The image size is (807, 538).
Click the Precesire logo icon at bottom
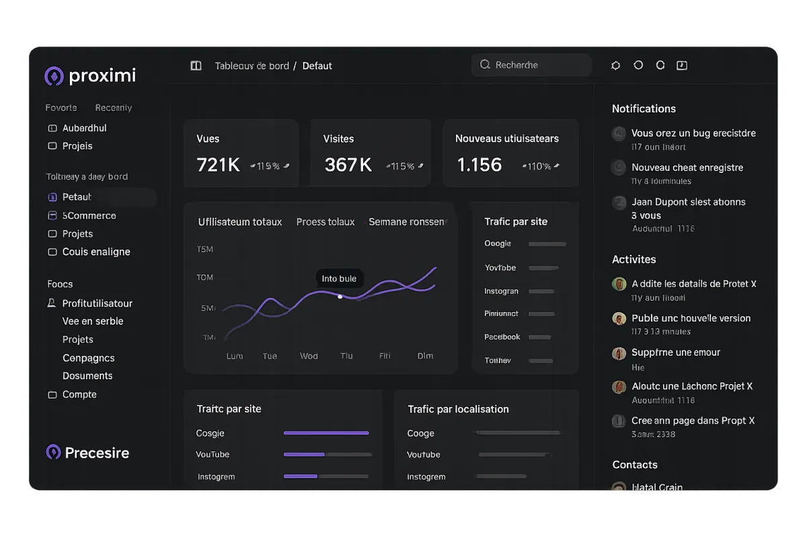[x=53, y=452]
